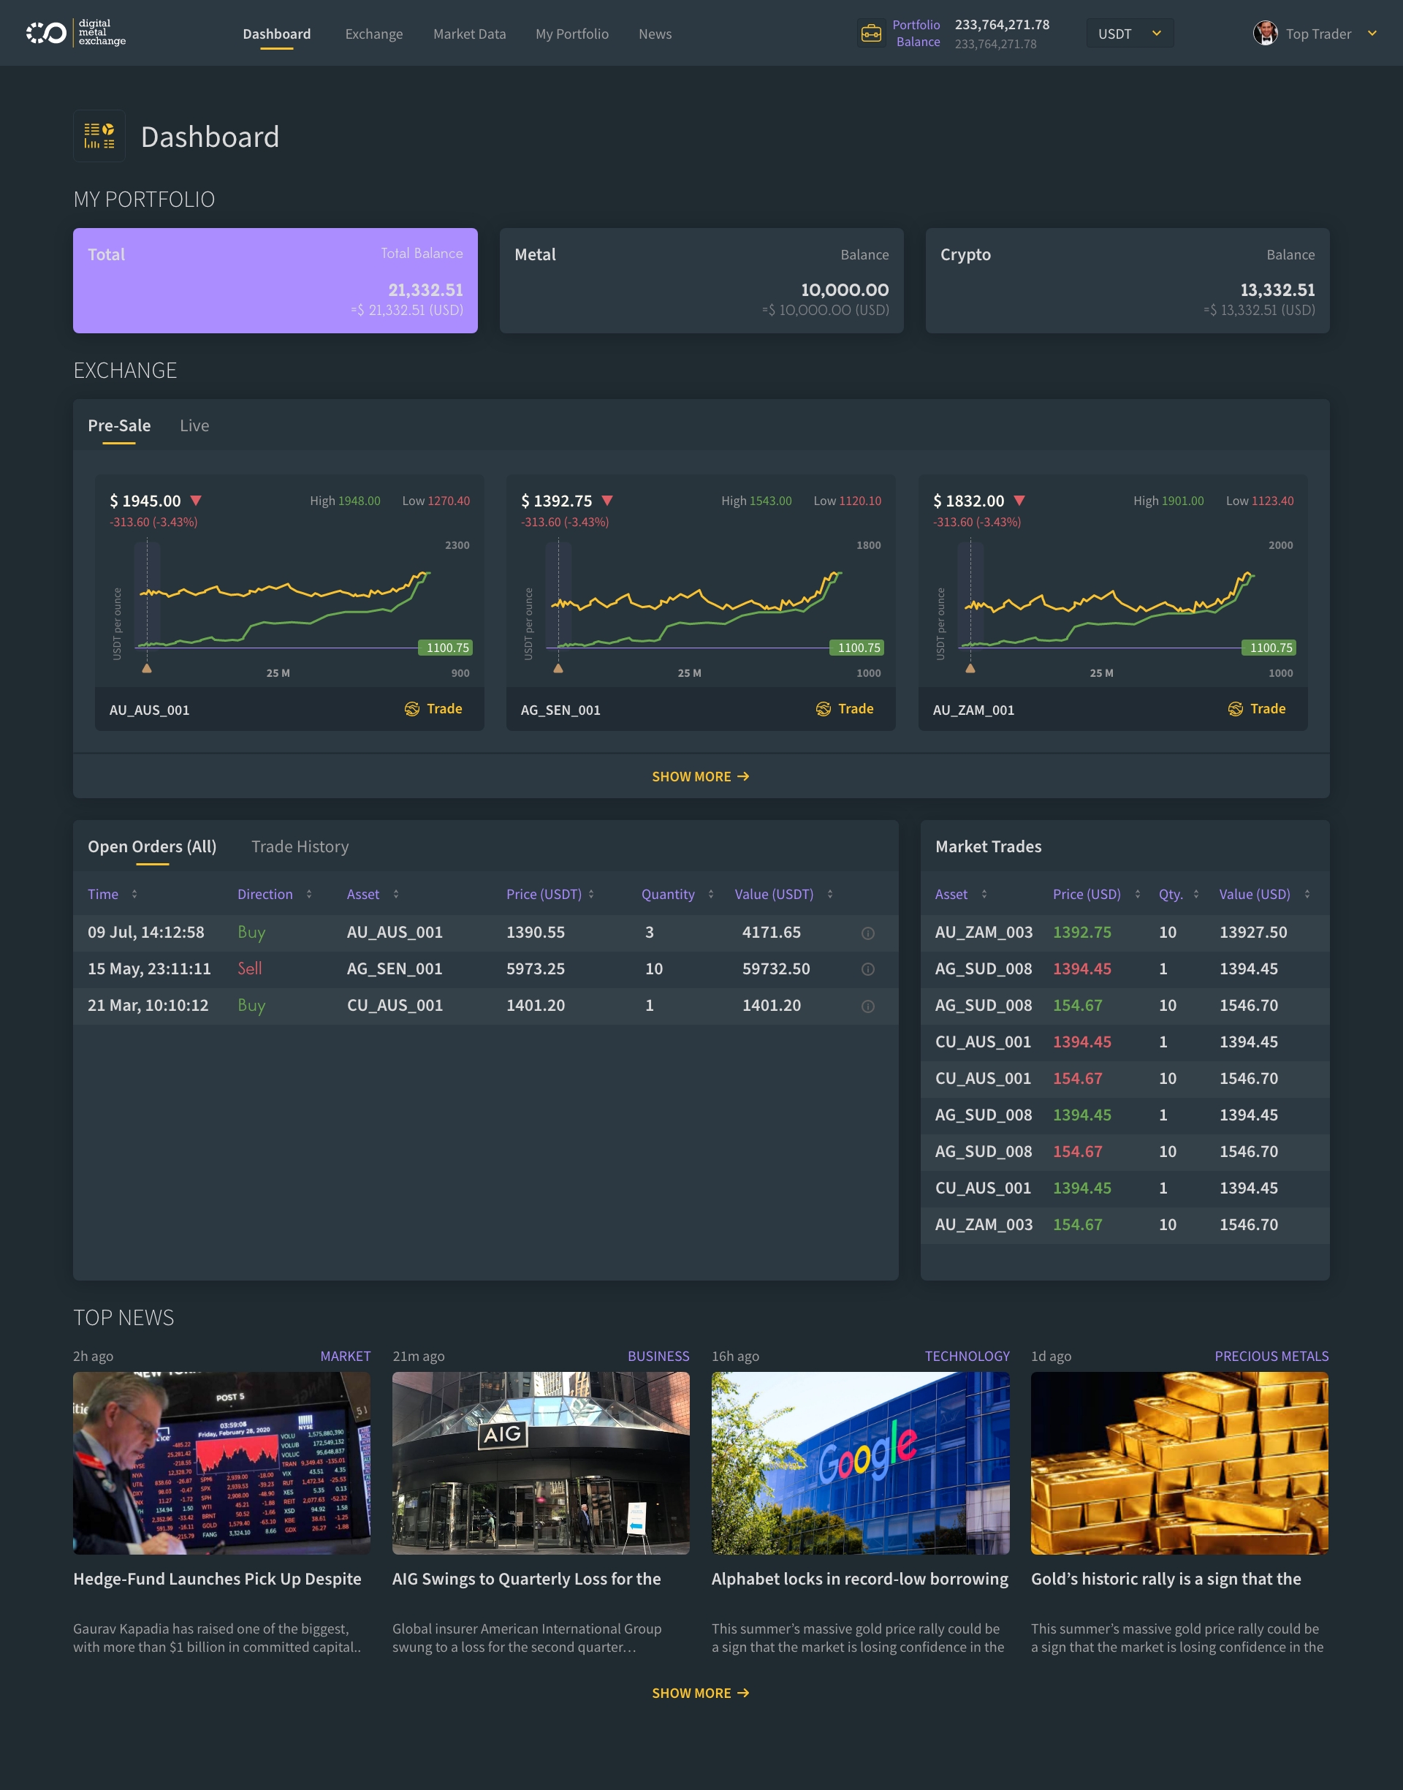Sort open orders by Direction column
This screenshot has width=1403, height=1790.
tap(309, 894)
